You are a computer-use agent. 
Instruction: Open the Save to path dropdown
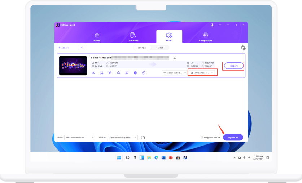122,138
